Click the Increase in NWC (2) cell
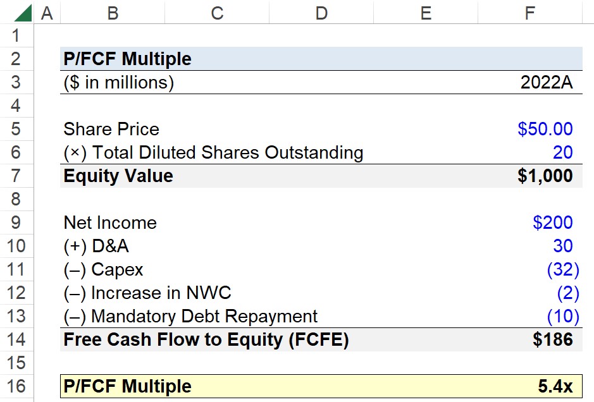Screen dimensions: 594x402 (530, 293)
